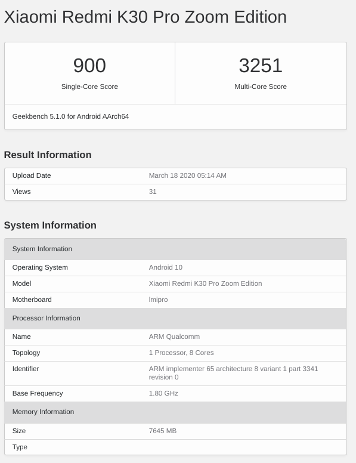Click the Views count of 31
The width and height of the screenshot is (356, 463).
click(x=153, y=192)
